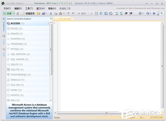
Task: Click the settings gear icon in toolbar
Action: coord(140,13)
